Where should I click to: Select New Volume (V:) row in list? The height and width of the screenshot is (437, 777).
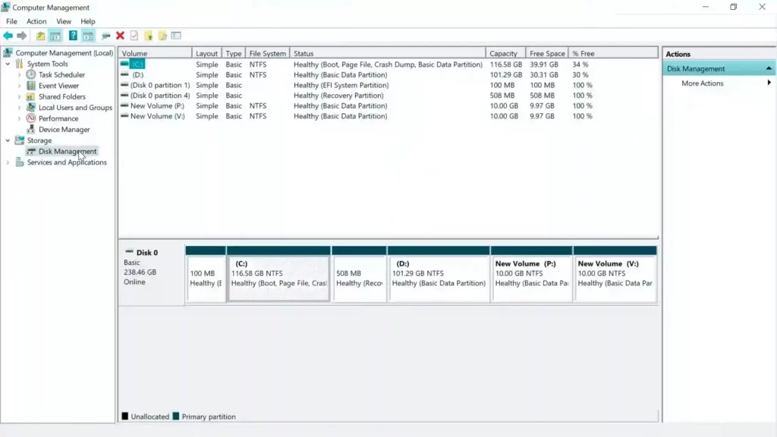[388, 116]
